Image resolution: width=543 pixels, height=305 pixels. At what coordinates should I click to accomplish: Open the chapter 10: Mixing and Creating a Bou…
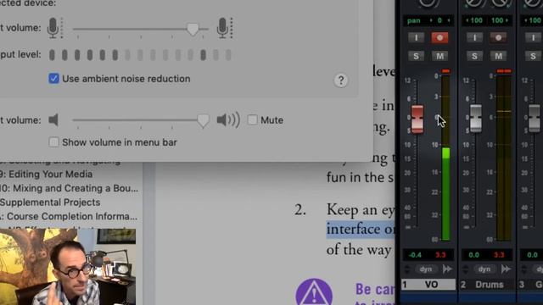(x=69, y=188)
